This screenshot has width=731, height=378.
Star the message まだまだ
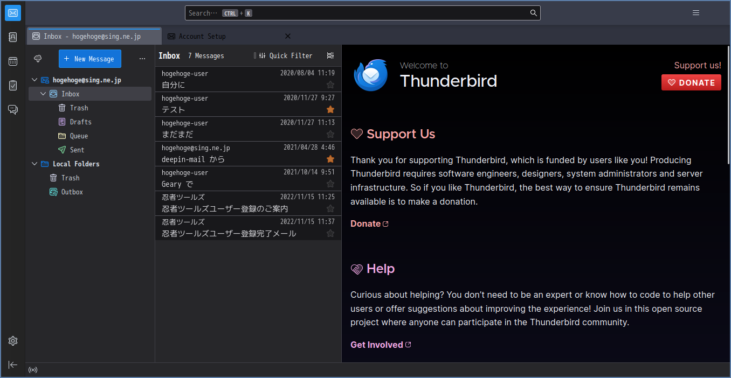pos(330,134)
